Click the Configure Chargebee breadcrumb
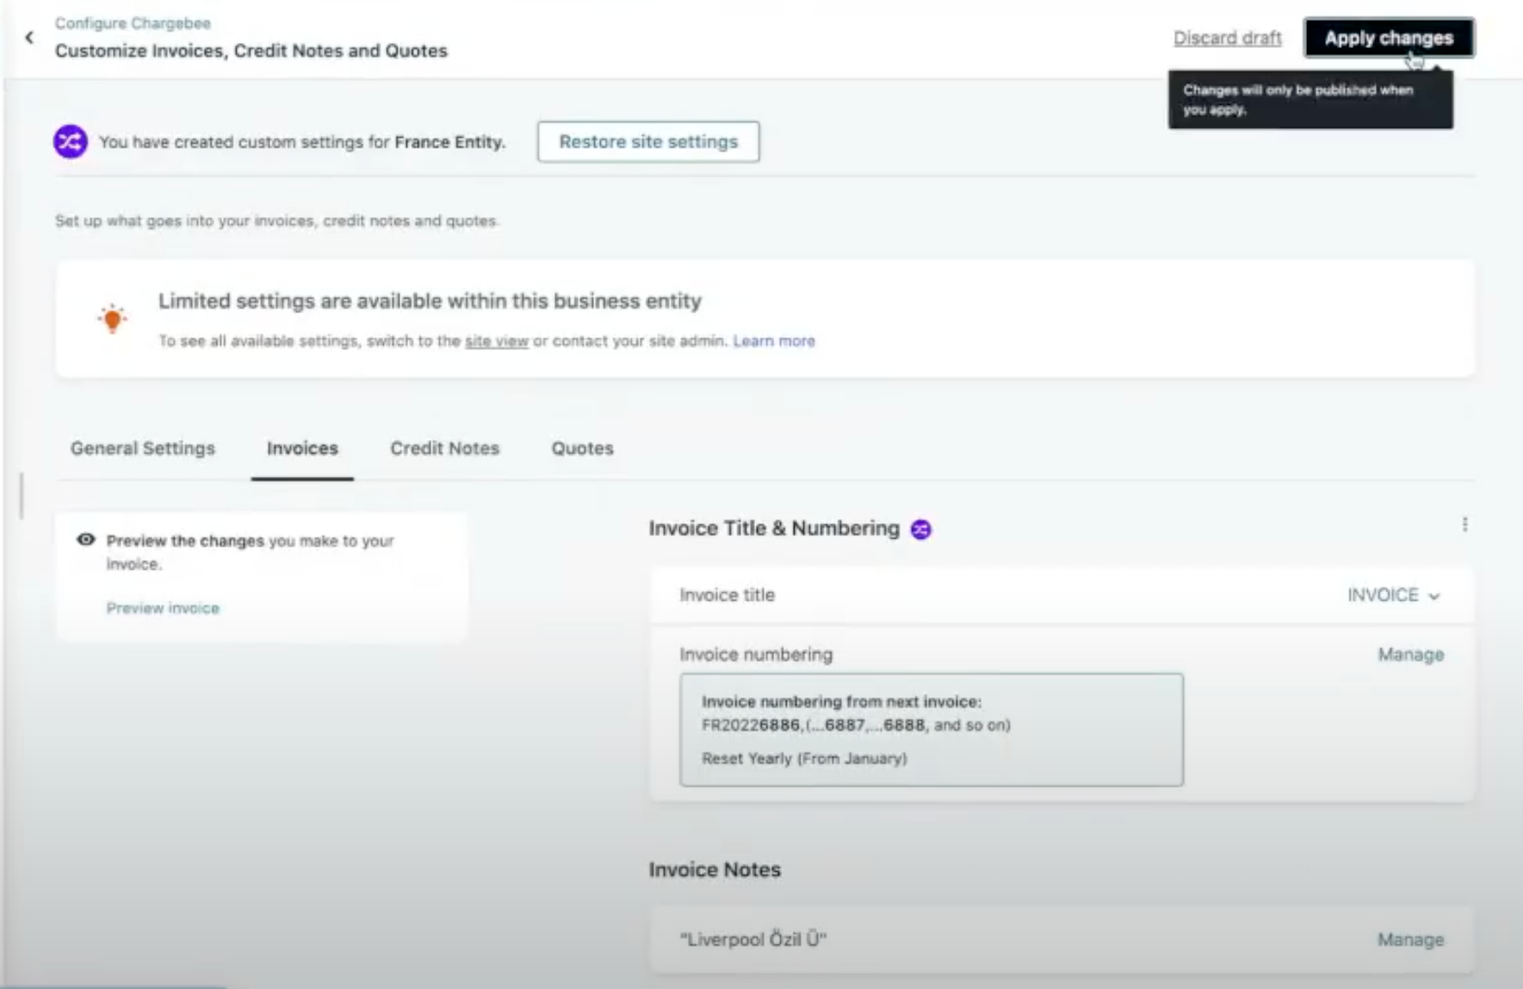This screenshot has width=1523, height=989. coord(133,23)
